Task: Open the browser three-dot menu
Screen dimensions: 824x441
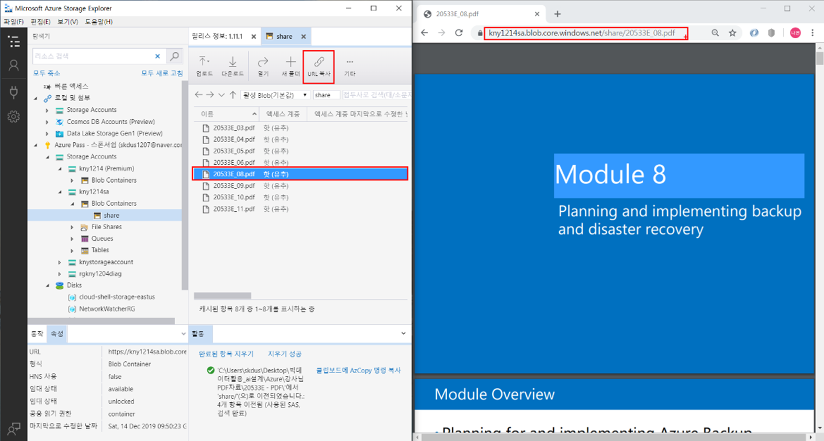Action: tap(813, 33)
